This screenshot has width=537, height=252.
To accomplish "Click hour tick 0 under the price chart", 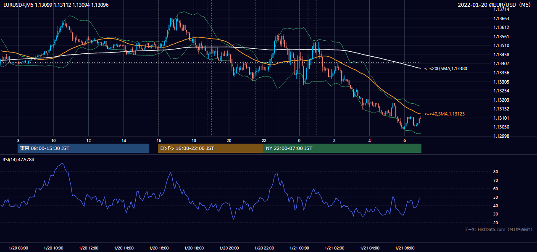I will 299,140.
